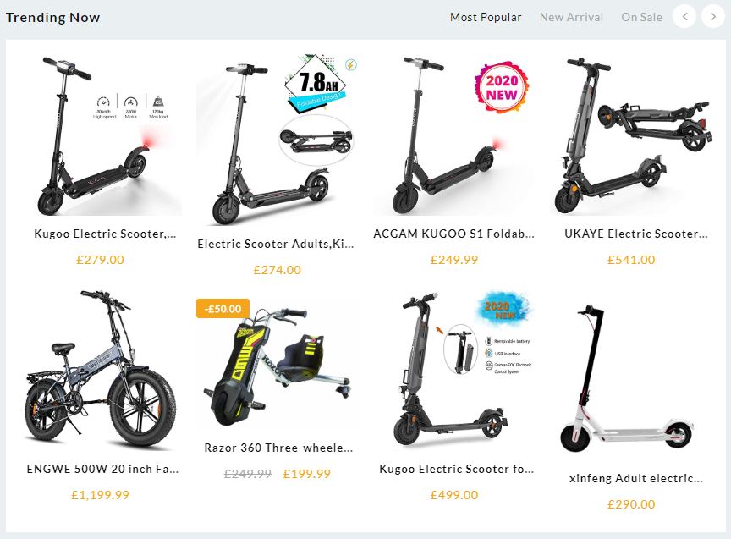Open the UKAYE Electric Scooter product image
731x539 pixels.
pyautogui.click(x=631, y=135)
